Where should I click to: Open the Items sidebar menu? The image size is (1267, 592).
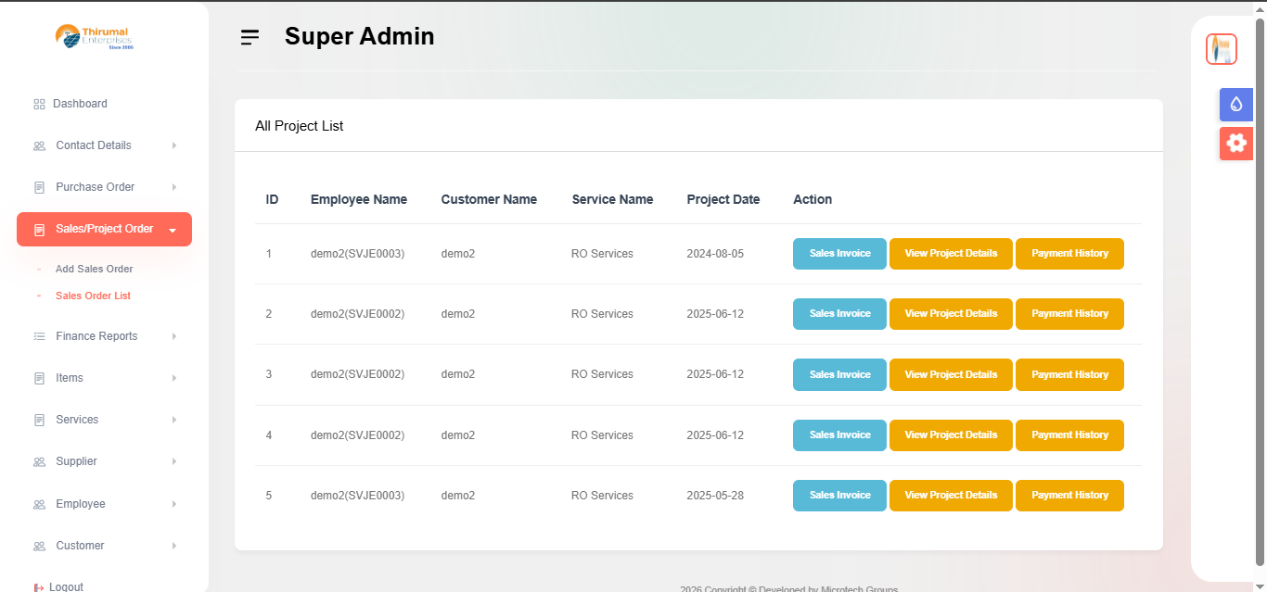pyautogui.click(x=70, y=378)
